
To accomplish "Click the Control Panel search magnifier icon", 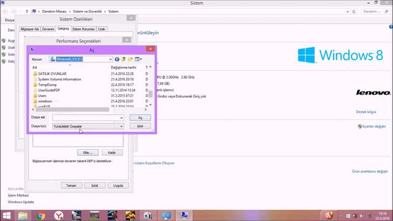I will pos(386,12).
